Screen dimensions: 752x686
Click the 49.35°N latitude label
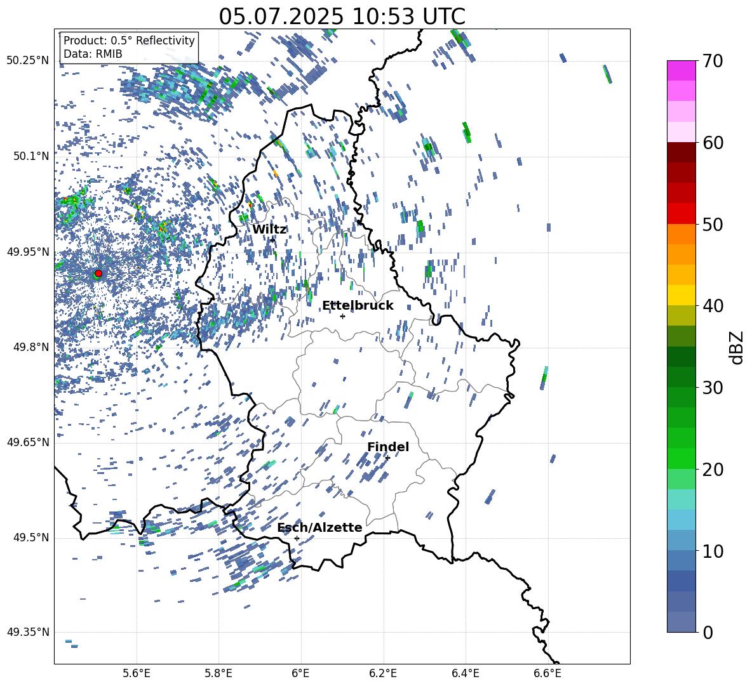[x=28, y=632]
